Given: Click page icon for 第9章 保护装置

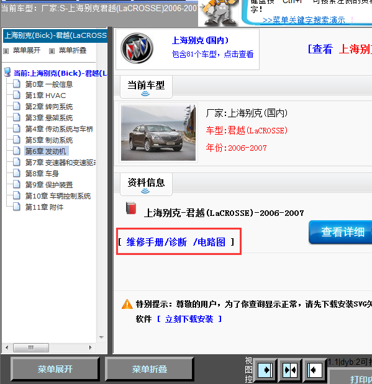Looking at the screenshot, I should pos(16,184).
